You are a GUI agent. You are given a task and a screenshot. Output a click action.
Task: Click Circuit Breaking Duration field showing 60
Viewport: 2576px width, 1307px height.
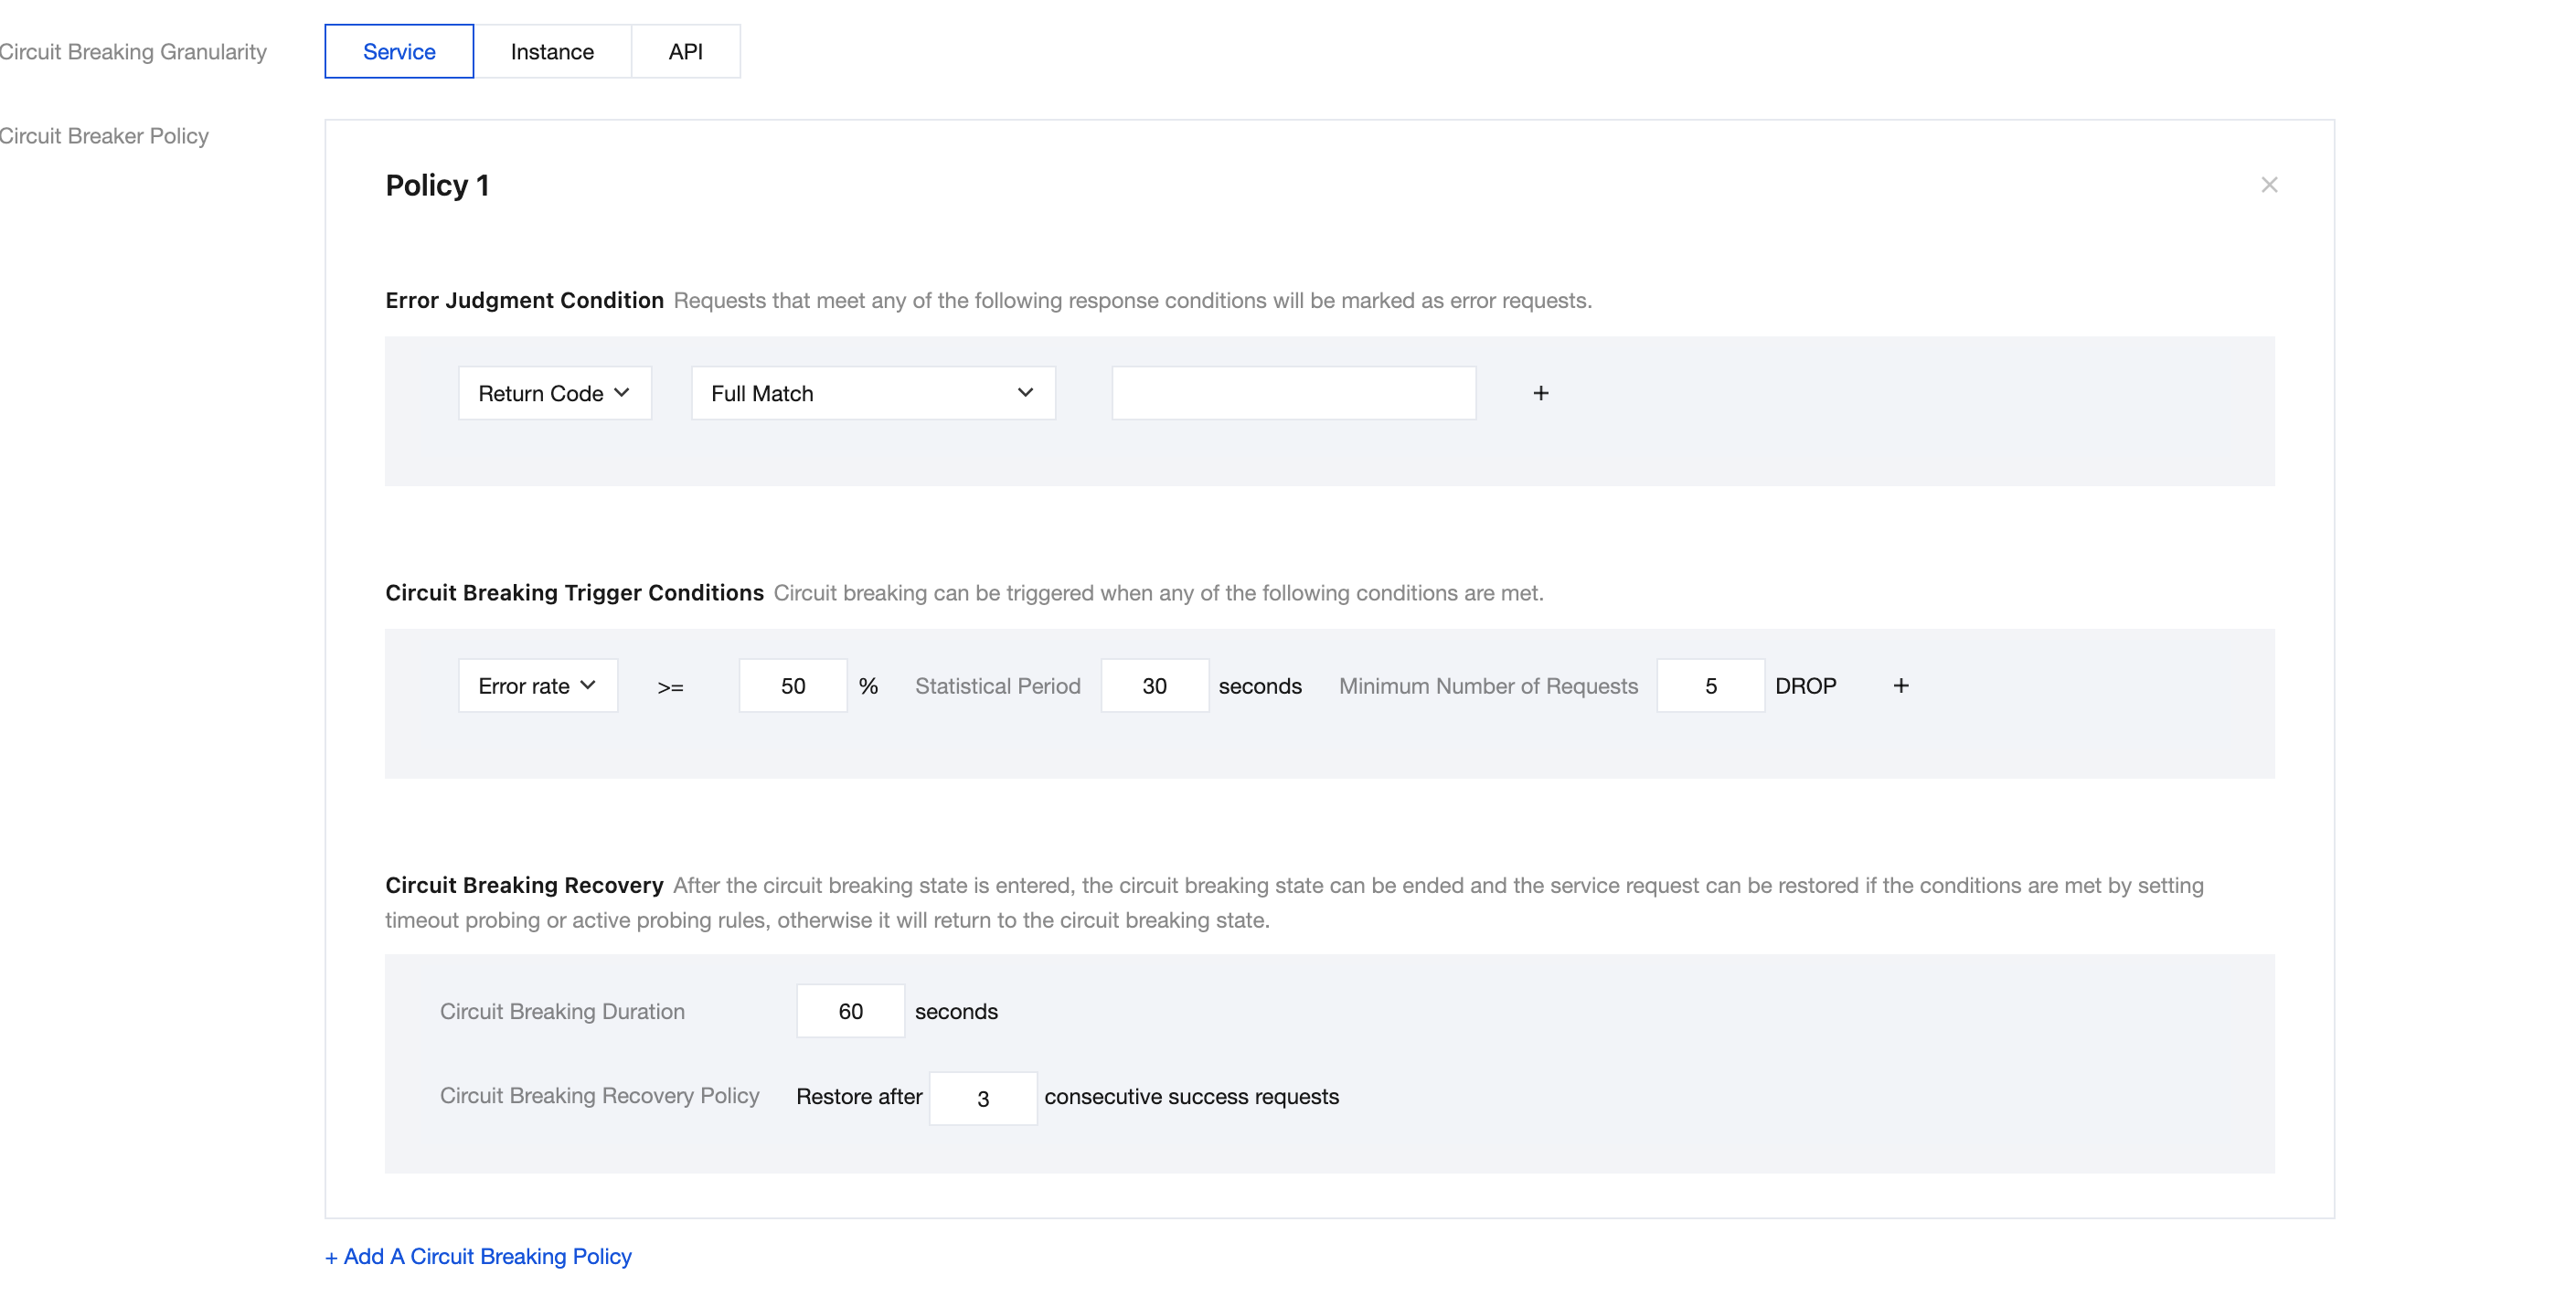pyautogui.click(x=850, y=1011)
